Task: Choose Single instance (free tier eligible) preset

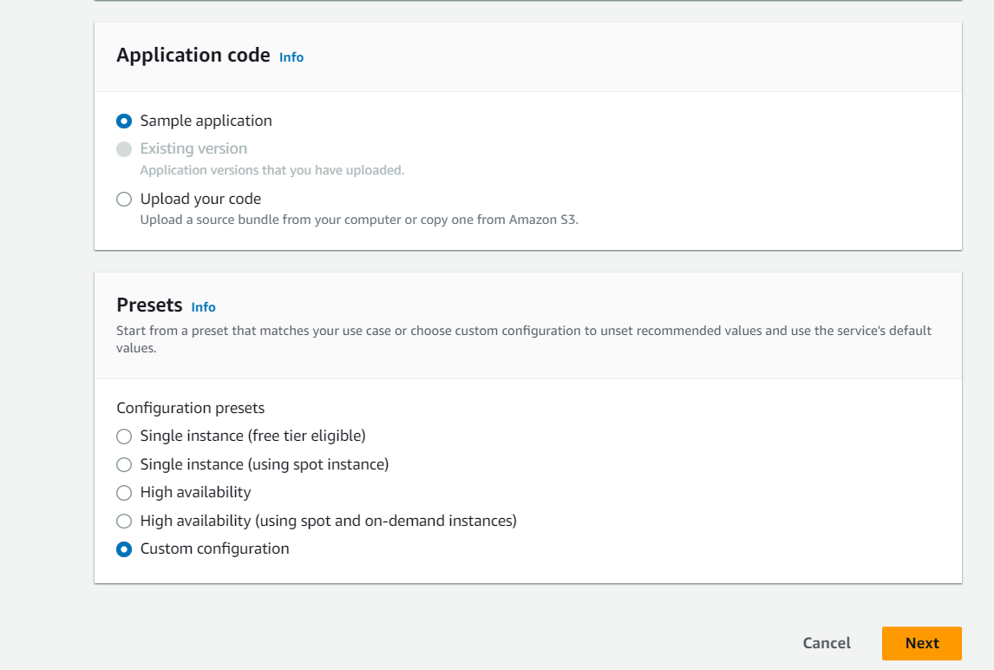Action: tap(124, 437)
